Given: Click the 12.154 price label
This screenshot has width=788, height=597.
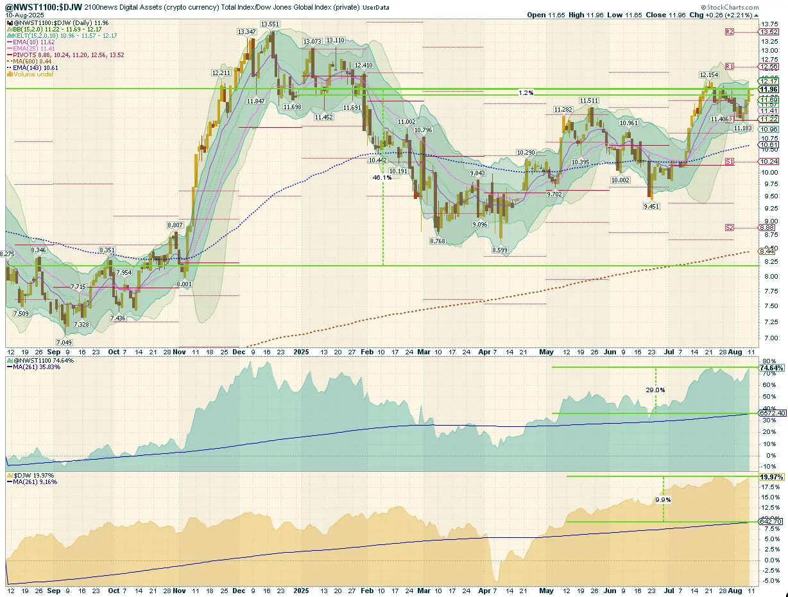Looking at the screenshot, I should [708, 75].
